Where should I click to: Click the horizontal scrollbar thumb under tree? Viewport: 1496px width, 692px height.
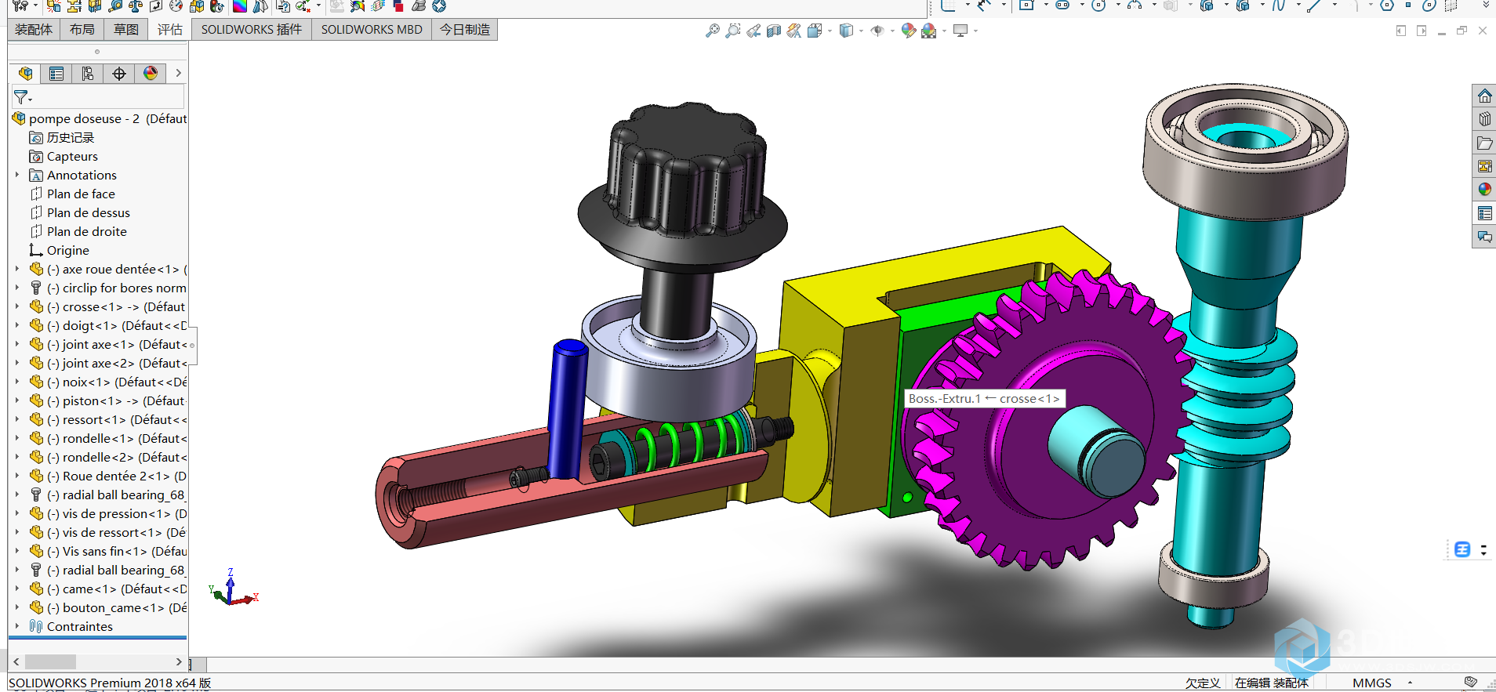click(x=51, y=662)
